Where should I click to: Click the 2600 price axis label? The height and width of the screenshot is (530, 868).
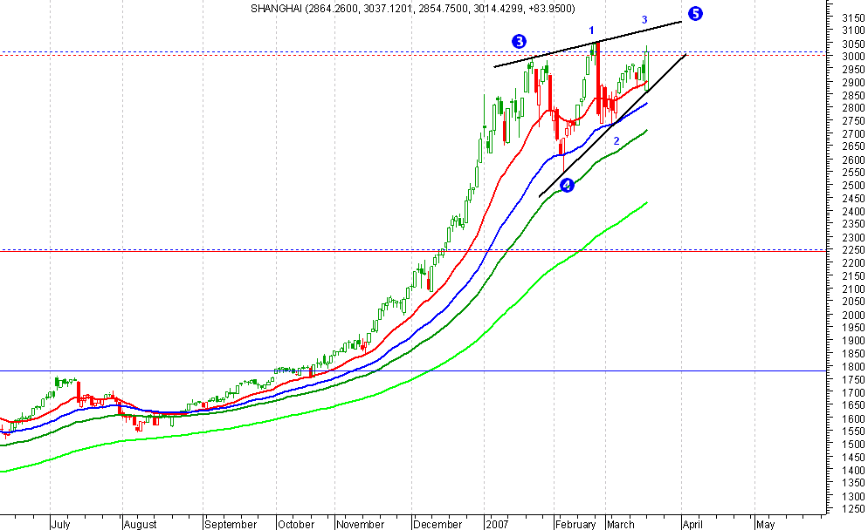coord(853,160)
